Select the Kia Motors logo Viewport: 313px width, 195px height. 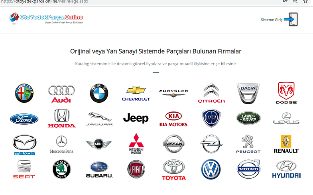[173, 119]
